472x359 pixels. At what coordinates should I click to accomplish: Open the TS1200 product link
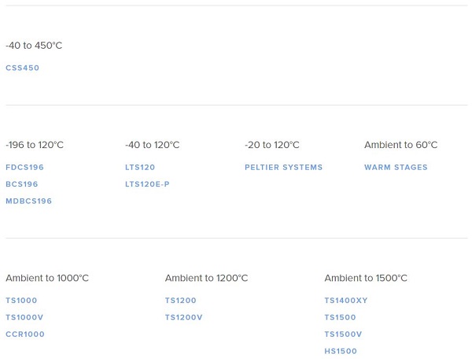click(181, 301)
